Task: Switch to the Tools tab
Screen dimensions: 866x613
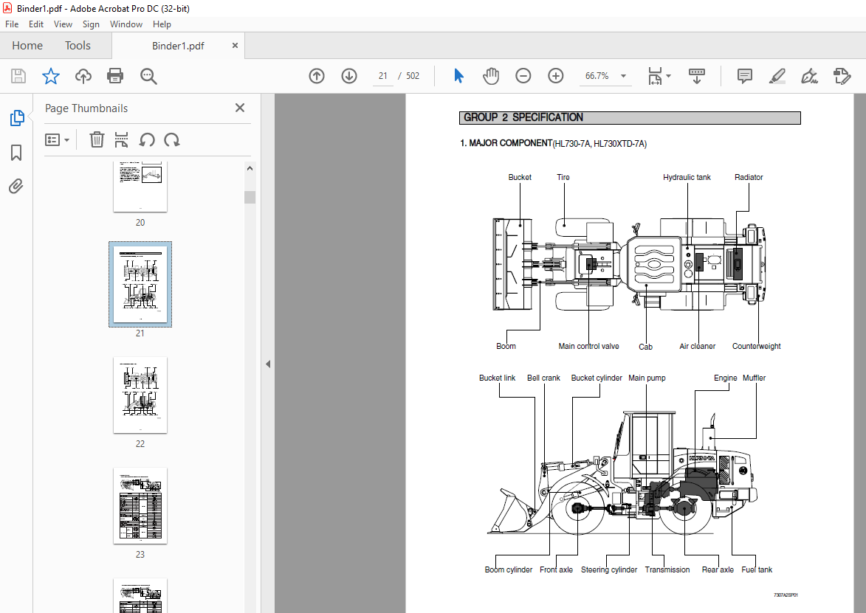Action: 78,45
